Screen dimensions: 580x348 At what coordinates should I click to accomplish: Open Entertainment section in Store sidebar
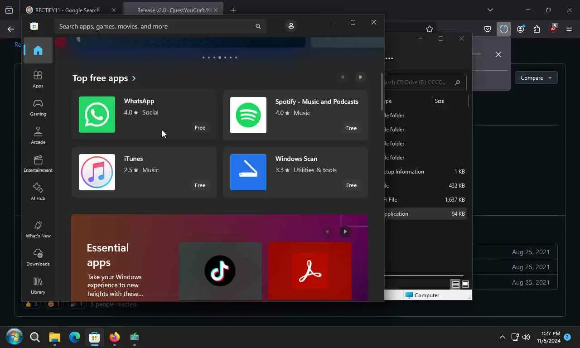(38, 164)
